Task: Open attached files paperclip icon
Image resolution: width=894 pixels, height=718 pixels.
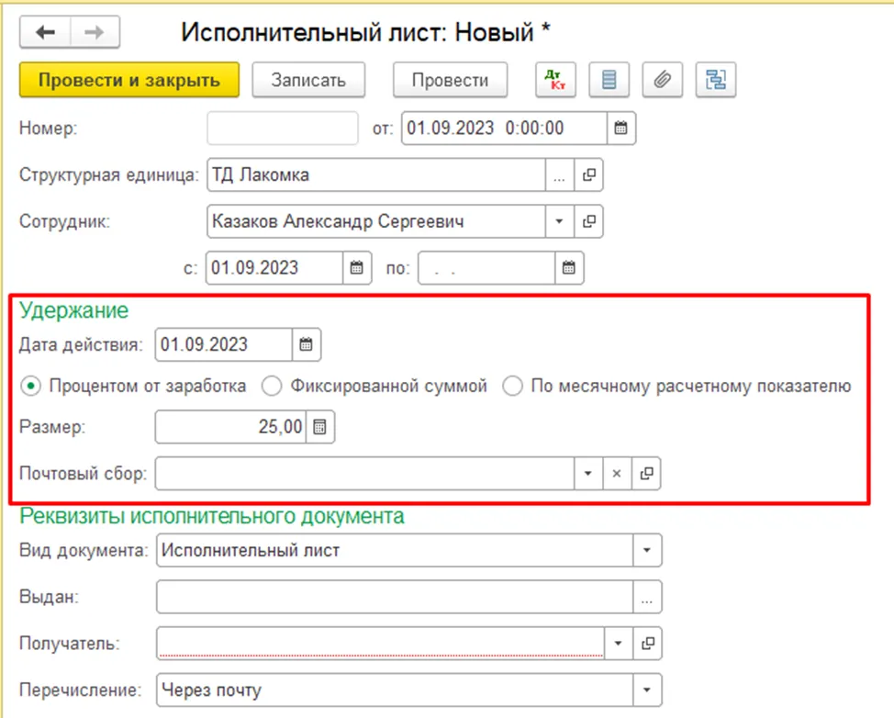Action: pos(662,80)
